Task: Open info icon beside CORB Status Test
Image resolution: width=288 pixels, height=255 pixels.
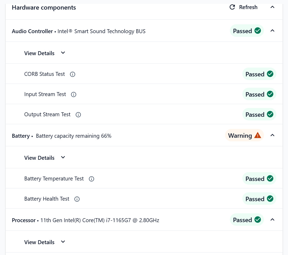Action: [x=73, y=74]
